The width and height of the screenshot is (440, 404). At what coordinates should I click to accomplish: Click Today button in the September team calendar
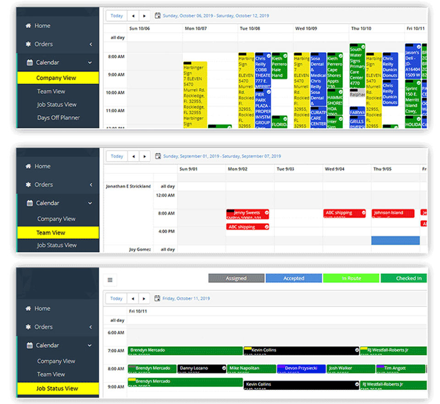pyautogui.click(x=117, y=156)
